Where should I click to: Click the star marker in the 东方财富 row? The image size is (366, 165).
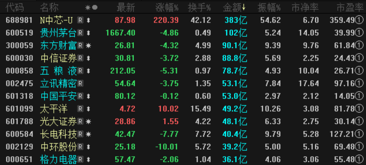[89, 46]
